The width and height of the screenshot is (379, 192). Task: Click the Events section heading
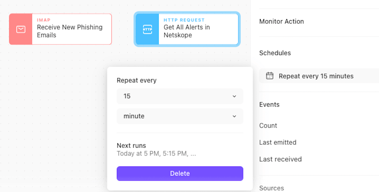269,104
